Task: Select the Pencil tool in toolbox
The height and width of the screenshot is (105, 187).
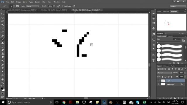Action: tap(3, 39)
